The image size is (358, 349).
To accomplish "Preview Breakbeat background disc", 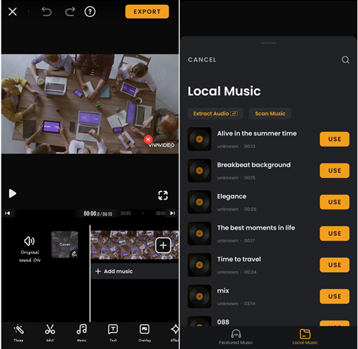I will click(199, 170).
